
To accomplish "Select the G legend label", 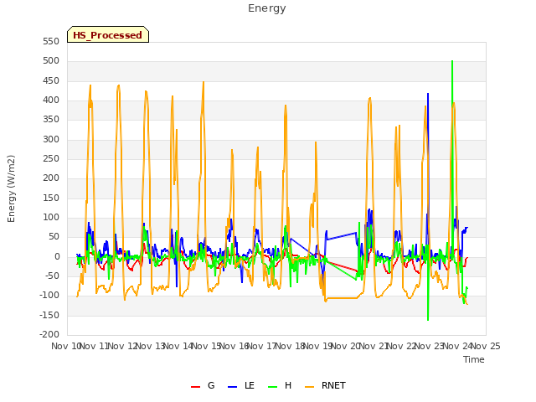I will [x=211, y=385].
